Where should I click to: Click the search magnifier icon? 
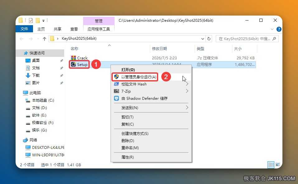[x=274, y=39]
